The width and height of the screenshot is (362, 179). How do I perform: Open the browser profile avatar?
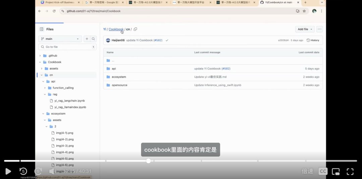pos(314,11)
